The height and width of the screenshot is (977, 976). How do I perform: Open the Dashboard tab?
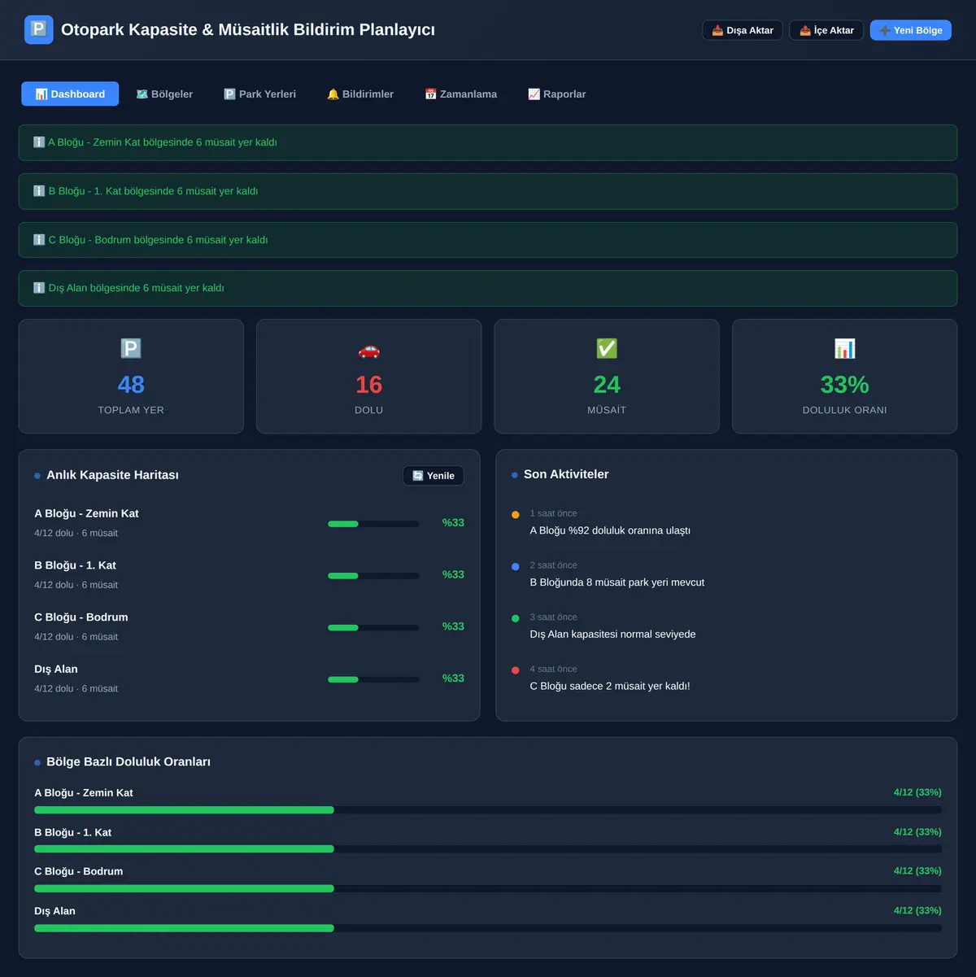pos(70,94)
